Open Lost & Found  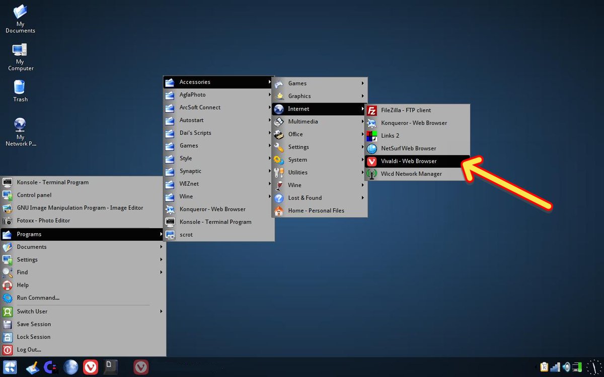click(x=320, y=198)
